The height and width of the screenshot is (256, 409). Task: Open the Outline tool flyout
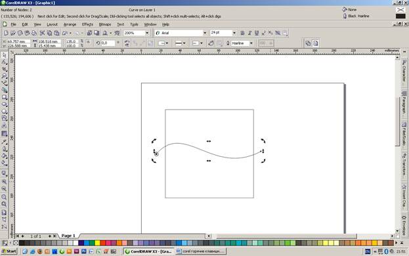(4, 149)
